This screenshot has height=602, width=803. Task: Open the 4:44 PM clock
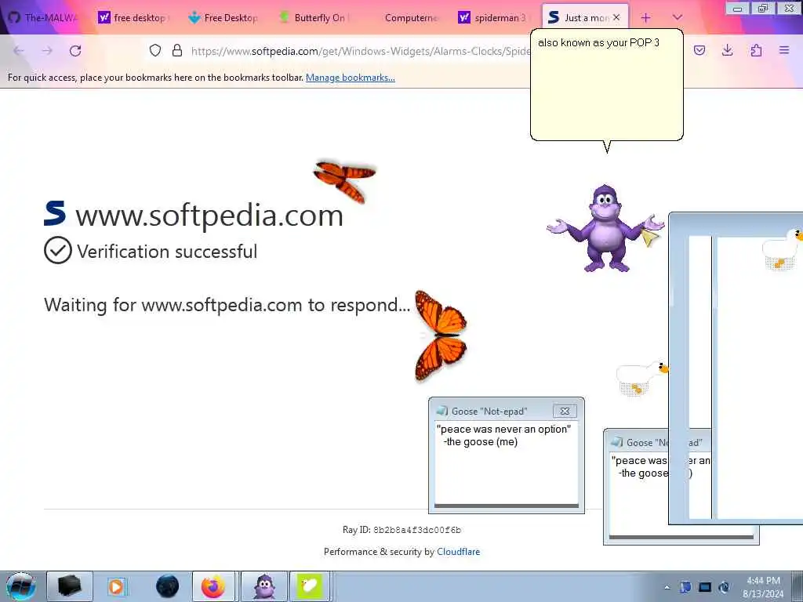(x=763, y=586)
